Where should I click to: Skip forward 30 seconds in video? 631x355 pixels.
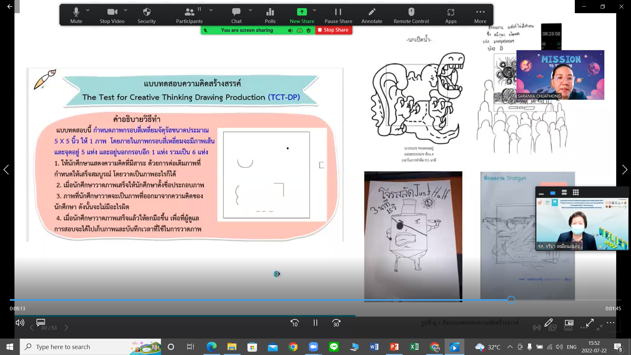coord(336,323)
